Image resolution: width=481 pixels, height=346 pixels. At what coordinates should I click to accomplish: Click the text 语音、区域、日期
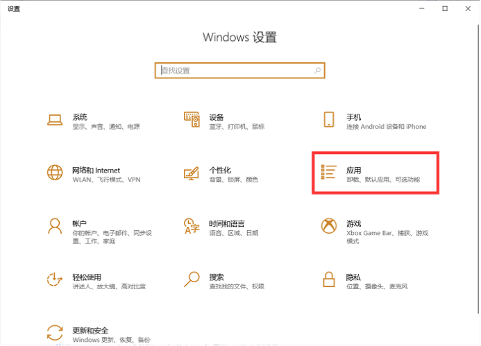click(234, 233)
